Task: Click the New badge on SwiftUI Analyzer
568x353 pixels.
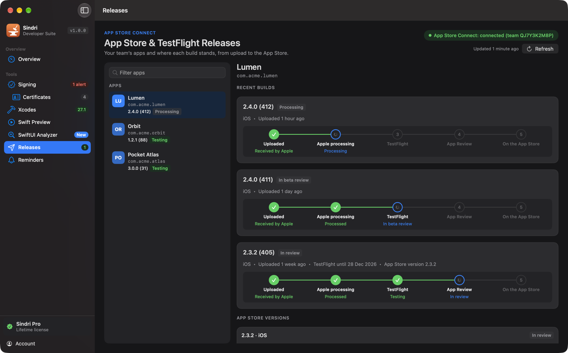Action: [x=81, y=135]
